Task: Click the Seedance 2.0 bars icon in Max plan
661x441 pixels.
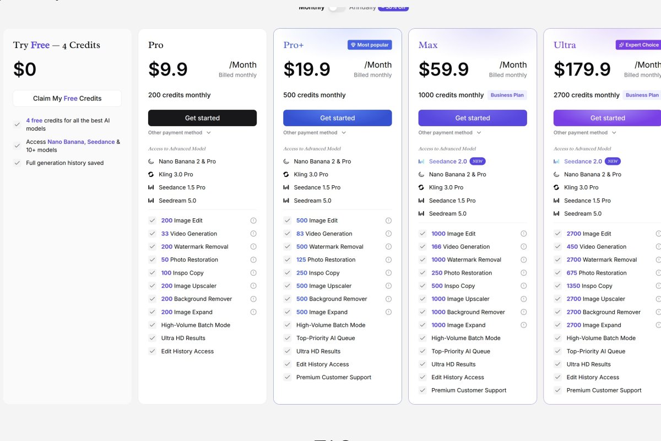Action: pyautogui.click(x=421, y=162)
